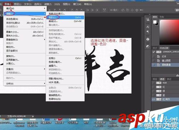Click the white foreground color swatch

pos(155,22)
